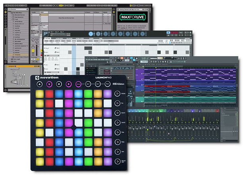Image resolution: width=243 pixels, height=175 pixels.
Task: Click yellow highlighted button in Ableton transport
Action: [61, 6]
